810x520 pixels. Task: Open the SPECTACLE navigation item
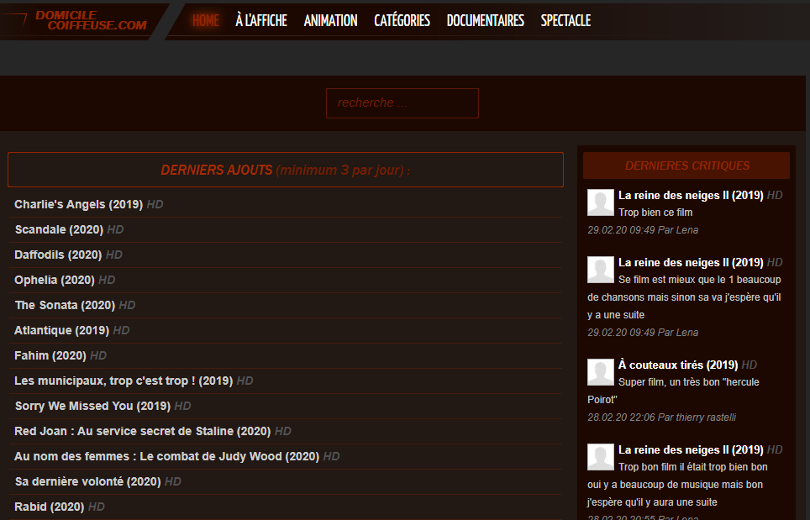[x=565, y=20]
